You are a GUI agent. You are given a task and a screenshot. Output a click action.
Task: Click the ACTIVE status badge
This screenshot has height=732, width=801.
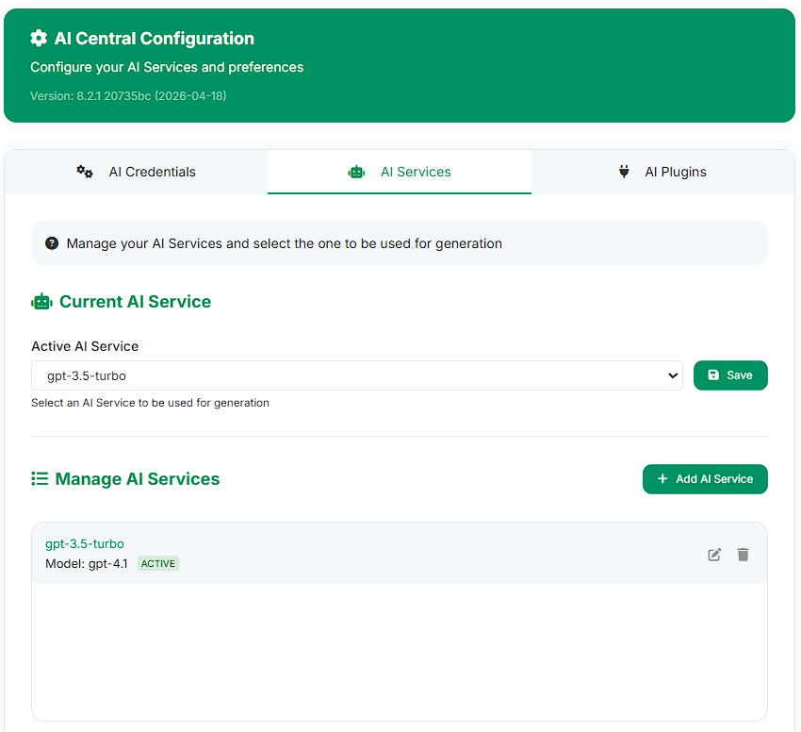tap(158, 564)
